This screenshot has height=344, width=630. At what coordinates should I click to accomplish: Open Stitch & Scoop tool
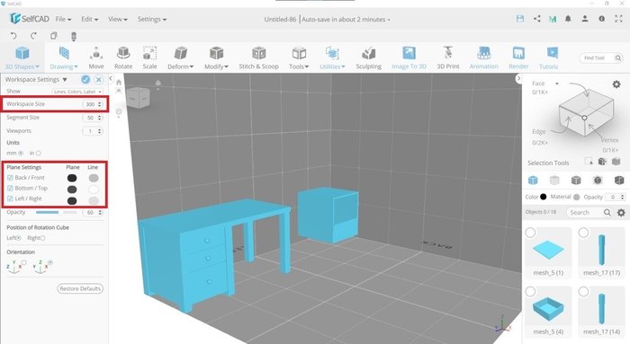coord(259,58)
